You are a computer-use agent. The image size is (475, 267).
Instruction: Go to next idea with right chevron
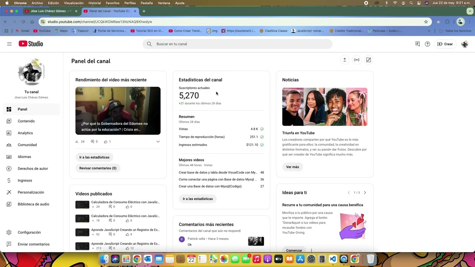click(365, 192)
